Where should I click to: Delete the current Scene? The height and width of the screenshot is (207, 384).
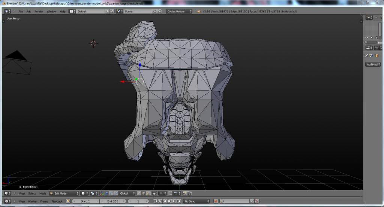coord(159,11)
